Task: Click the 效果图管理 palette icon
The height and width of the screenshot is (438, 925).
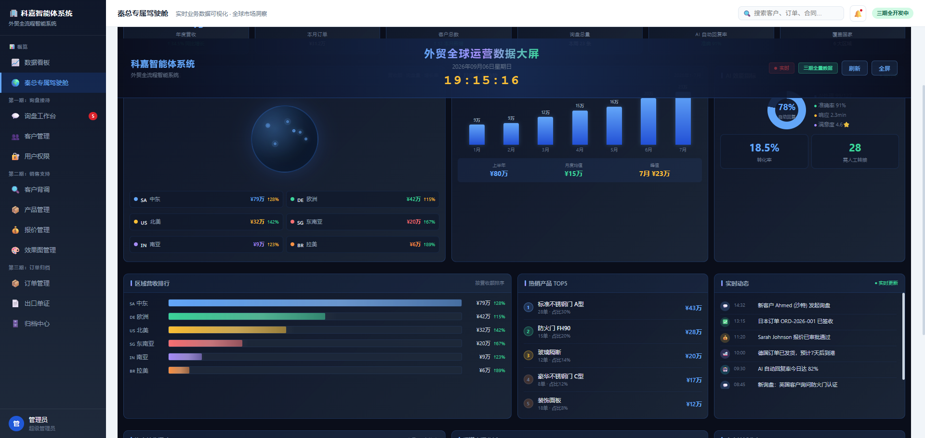Action: [15, 250]
